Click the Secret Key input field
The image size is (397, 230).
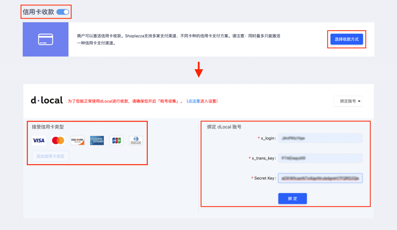[x=320, y=178]
